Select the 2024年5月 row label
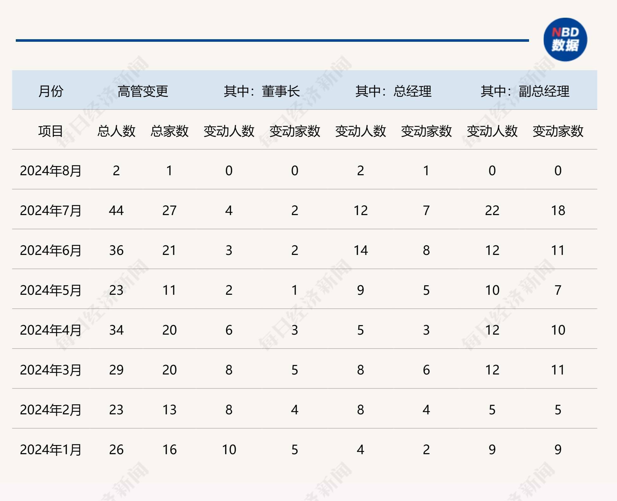Image resolution: width=617 pixels, height=501 pixels. pos(51,290)
